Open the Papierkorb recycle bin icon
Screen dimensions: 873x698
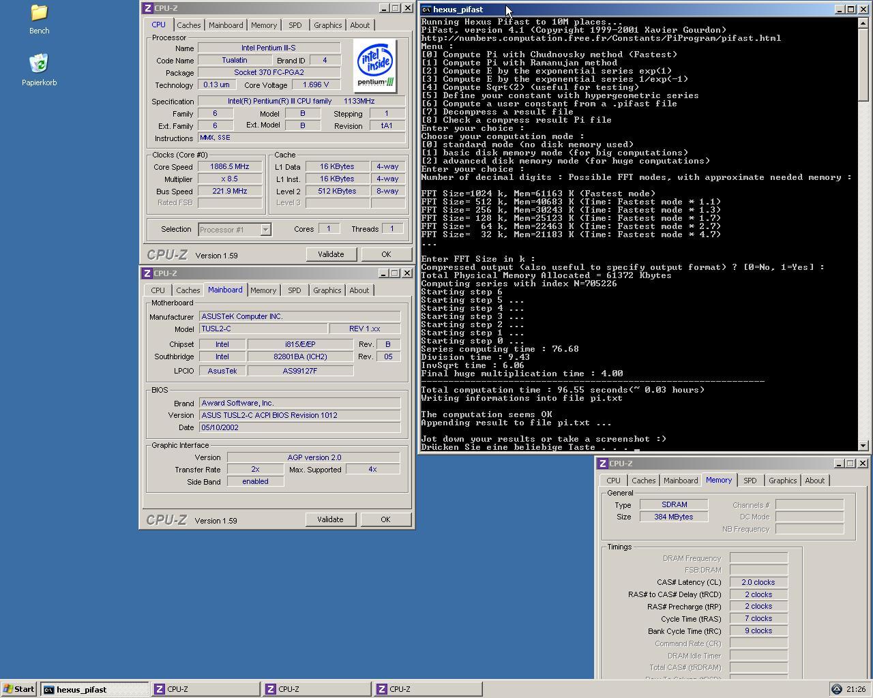39,70
